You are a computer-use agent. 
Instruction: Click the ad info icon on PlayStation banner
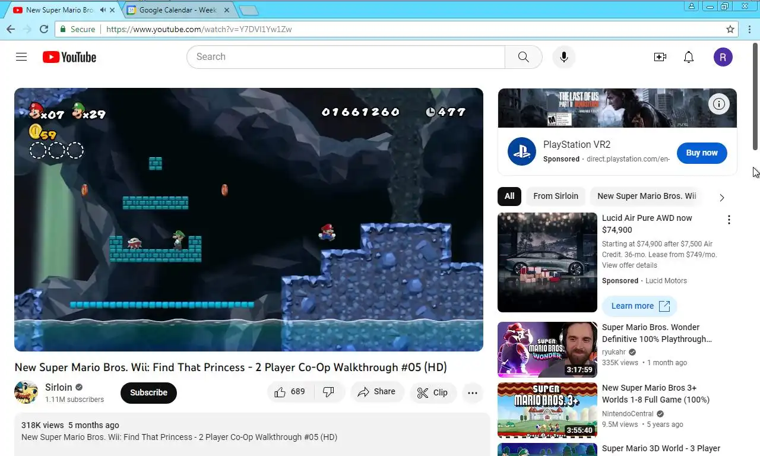click(x=719, y=104)
